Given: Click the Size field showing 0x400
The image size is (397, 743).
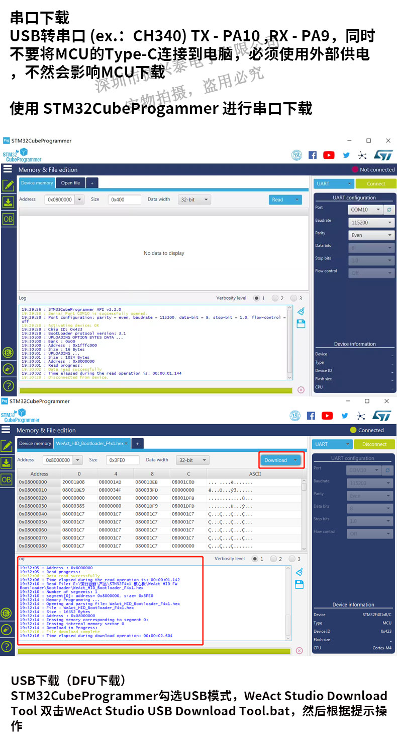Looking at the screenshot, I should pyautogui.click(x=124, y=199).
